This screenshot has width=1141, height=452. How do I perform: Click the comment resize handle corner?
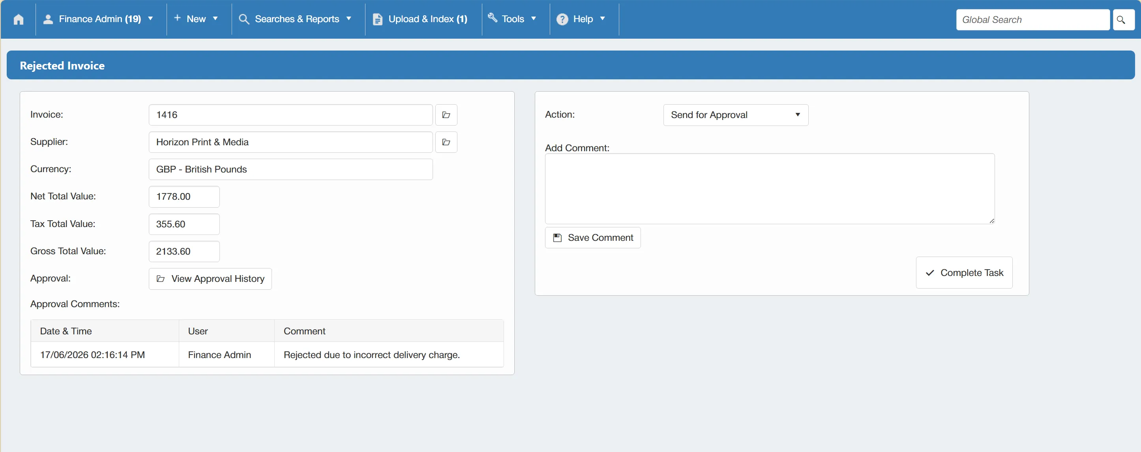[991, 221]
